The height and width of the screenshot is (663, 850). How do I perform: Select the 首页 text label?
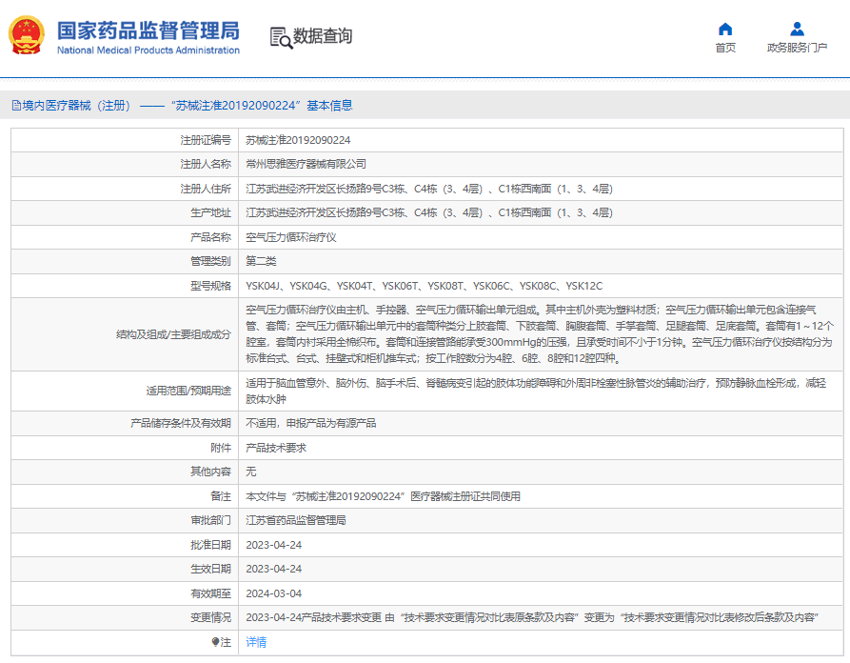tap(725, 48)
